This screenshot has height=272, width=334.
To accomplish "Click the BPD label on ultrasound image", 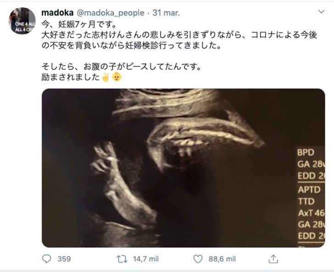I will coord(306,152).
